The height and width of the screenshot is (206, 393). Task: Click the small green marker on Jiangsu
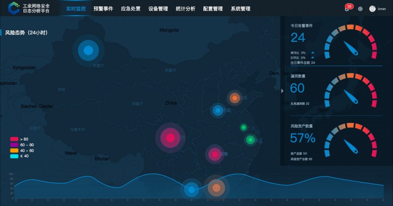243,128
